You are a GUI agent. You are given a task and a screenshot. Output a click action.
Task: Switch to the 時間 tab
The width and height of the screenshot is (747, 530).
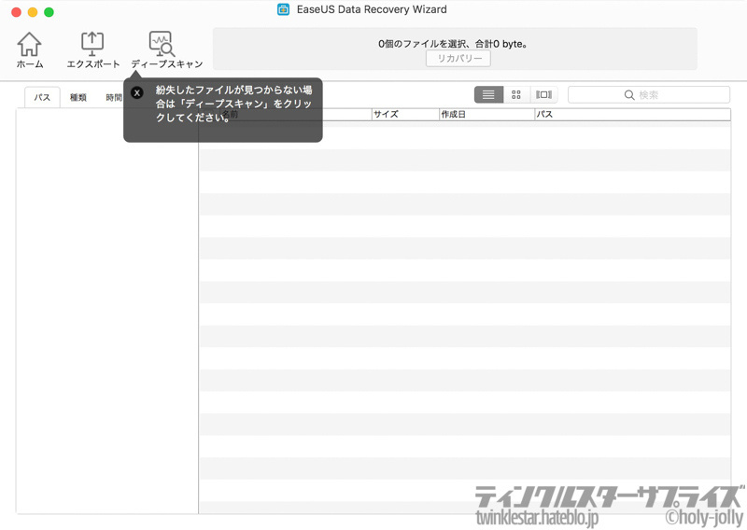(x=113, y=97)
